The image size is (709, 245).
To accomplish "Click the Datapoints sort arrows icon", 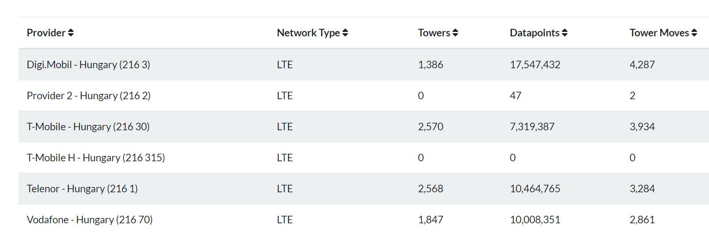I will point(564,33).
